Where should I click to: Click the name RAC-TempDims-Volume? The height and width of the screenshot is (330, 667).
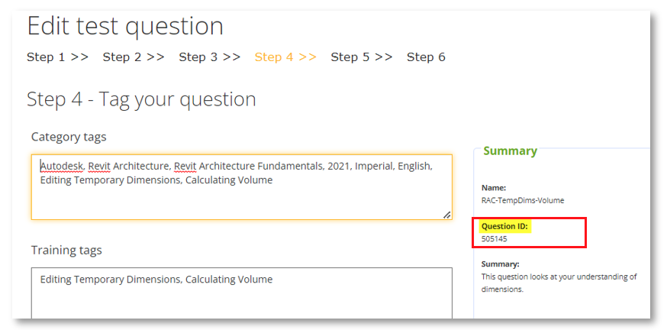pos(523,200)
